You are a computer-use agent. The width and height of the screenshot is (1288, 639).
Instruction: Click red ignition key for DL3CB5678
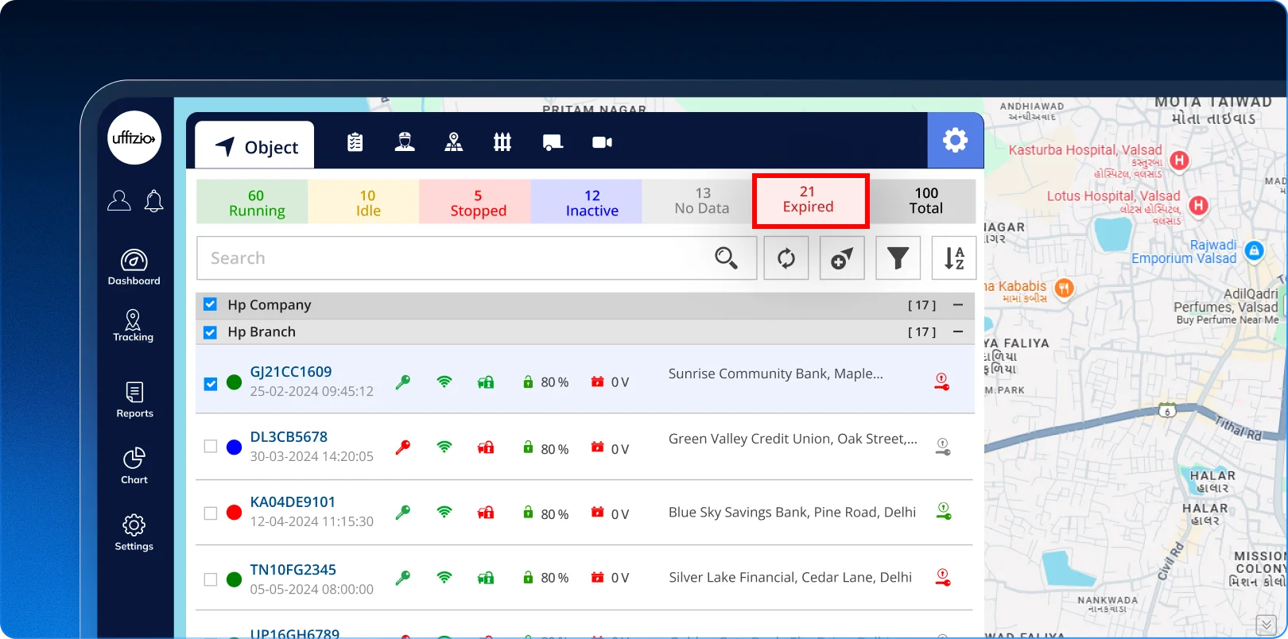[403, 447]
